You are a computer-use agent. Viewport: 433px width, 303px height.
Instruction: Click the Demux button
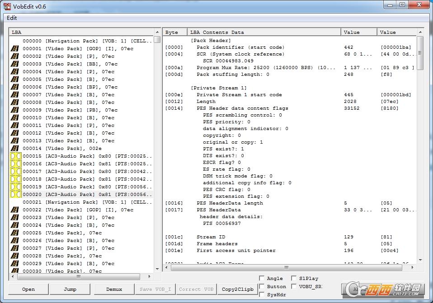(x=114, y=289)
